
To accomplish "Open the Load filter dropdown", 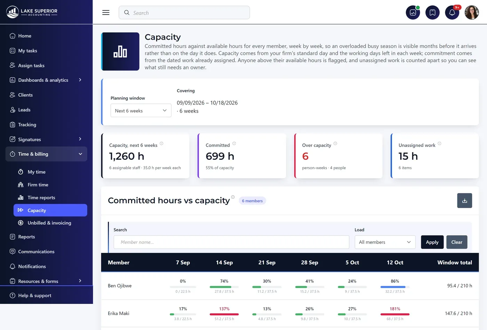I will (385, 242).
